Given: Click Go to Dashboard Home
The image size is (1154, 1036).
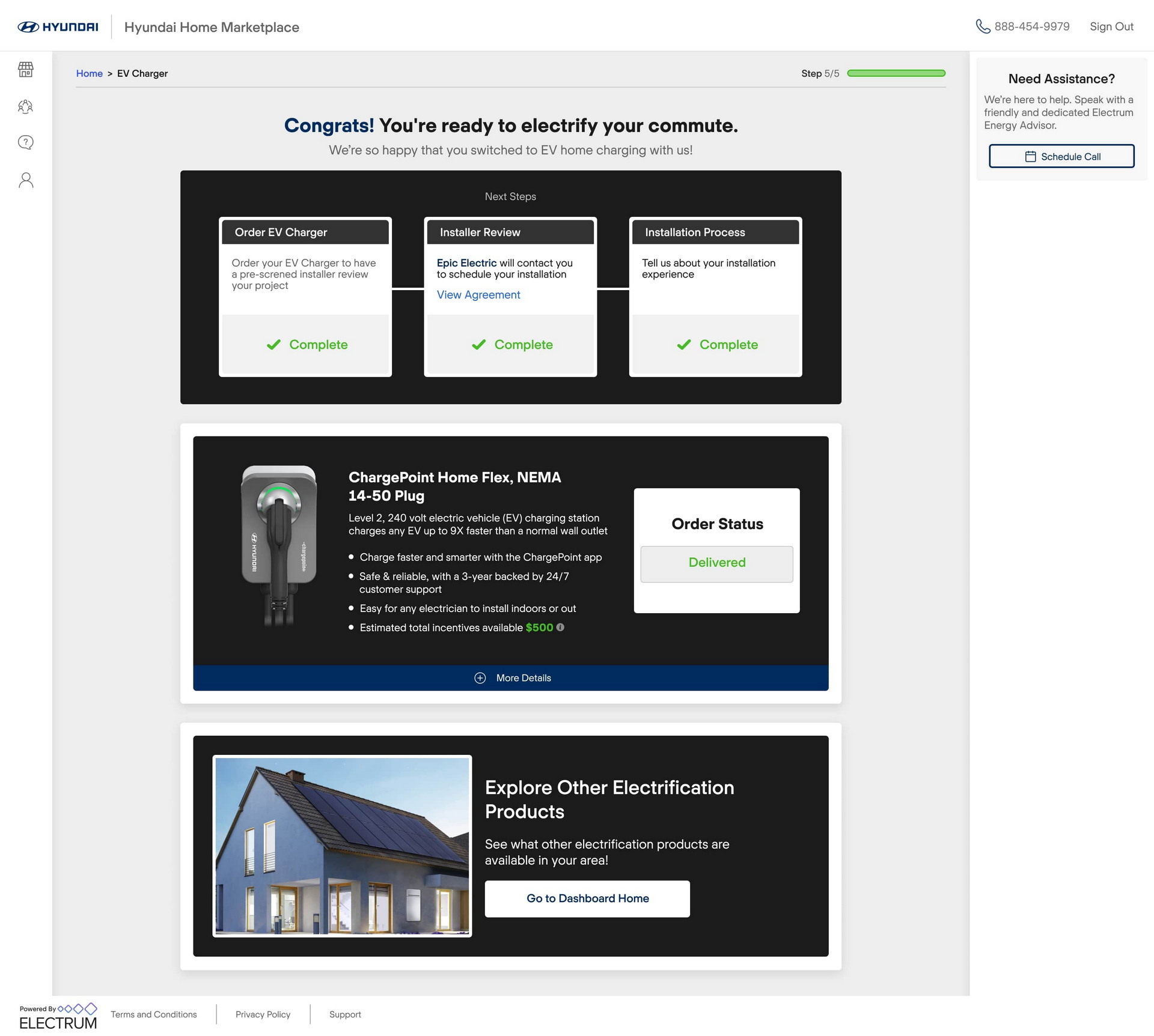Looking at the screenshot, I should 587,898.
